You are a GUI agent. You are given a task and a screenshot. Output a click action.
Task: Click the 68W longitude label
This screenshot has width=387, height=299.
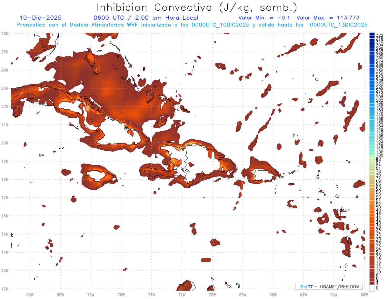click(243, 294)
